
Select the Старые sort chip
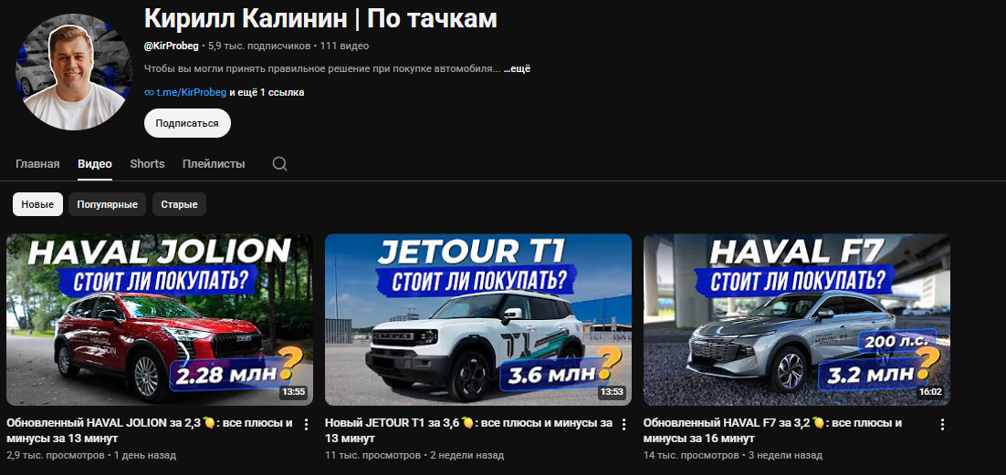(179, 204)
